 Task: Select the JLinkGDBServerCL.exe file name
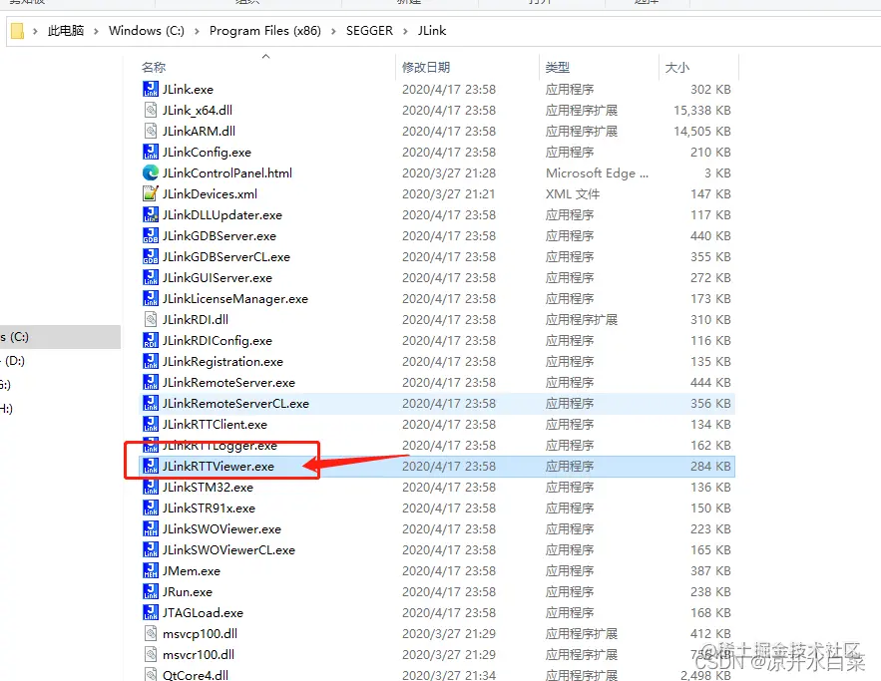[x=225, y=256]
